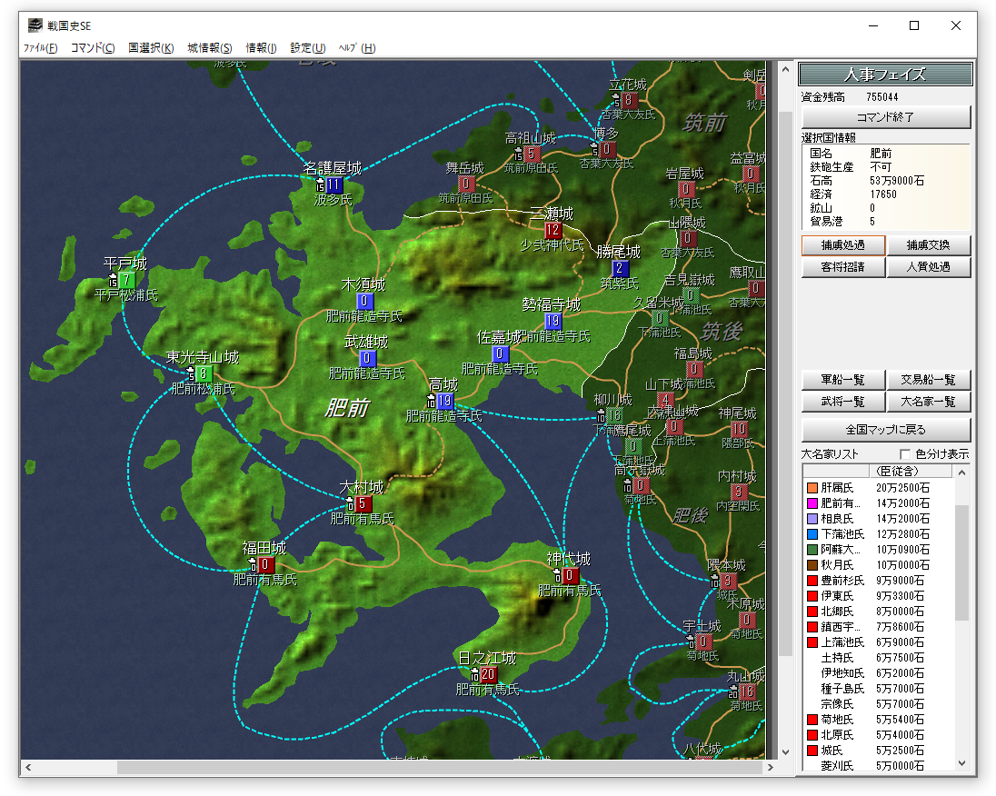Viewport: 996px width, 796px height.
Task: Click the 福田城 castle marker
Action: pyautogui.click(x=265, y=564)
